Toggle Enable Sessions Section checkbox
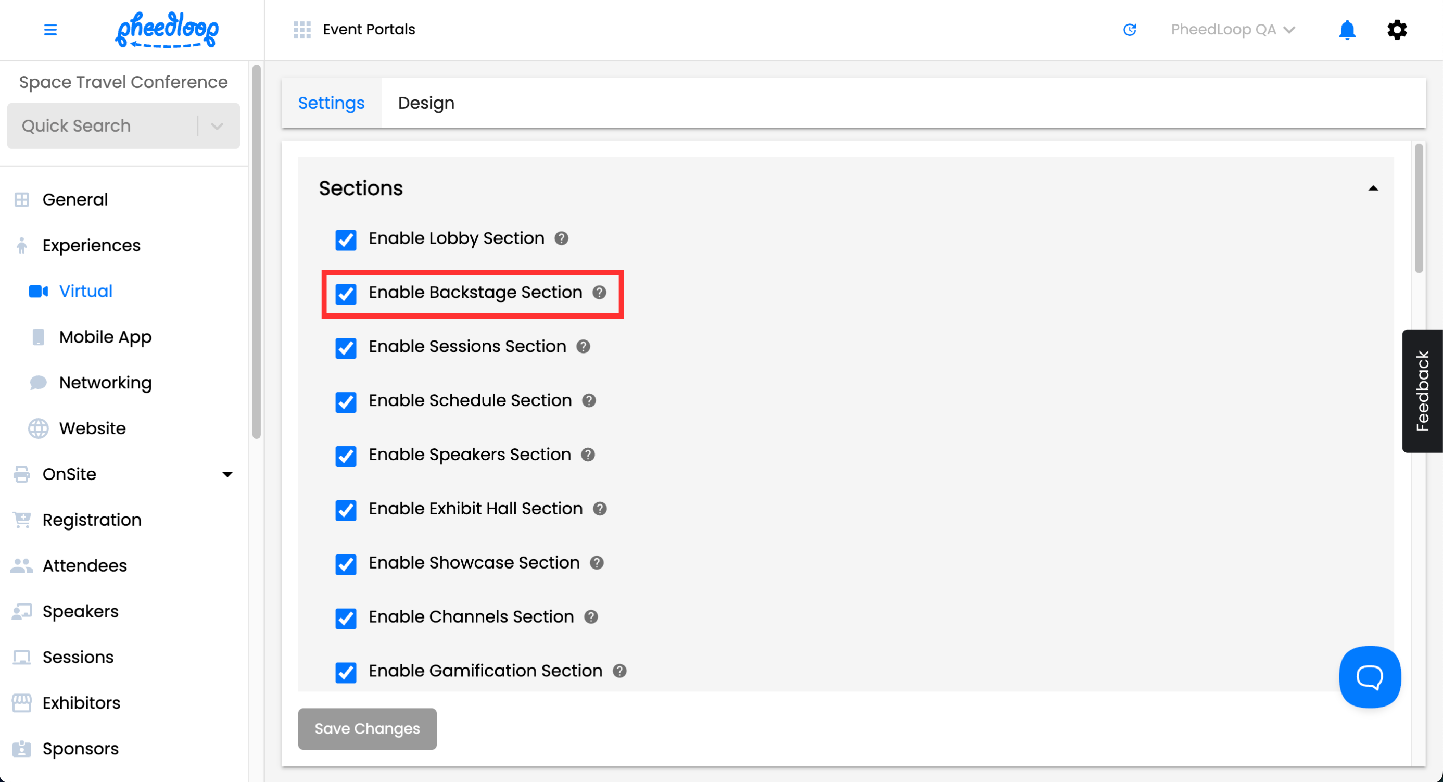The image size is (1443, 782). 346,348
